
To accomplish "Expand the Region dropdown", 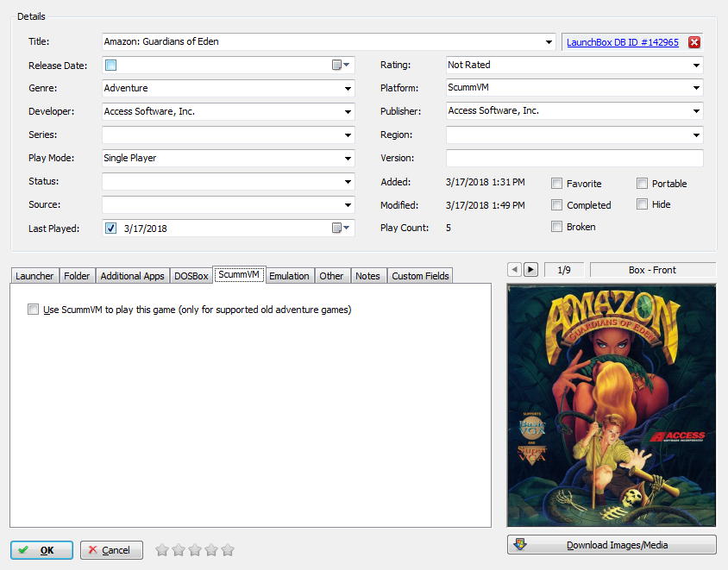I will (696, 135).
